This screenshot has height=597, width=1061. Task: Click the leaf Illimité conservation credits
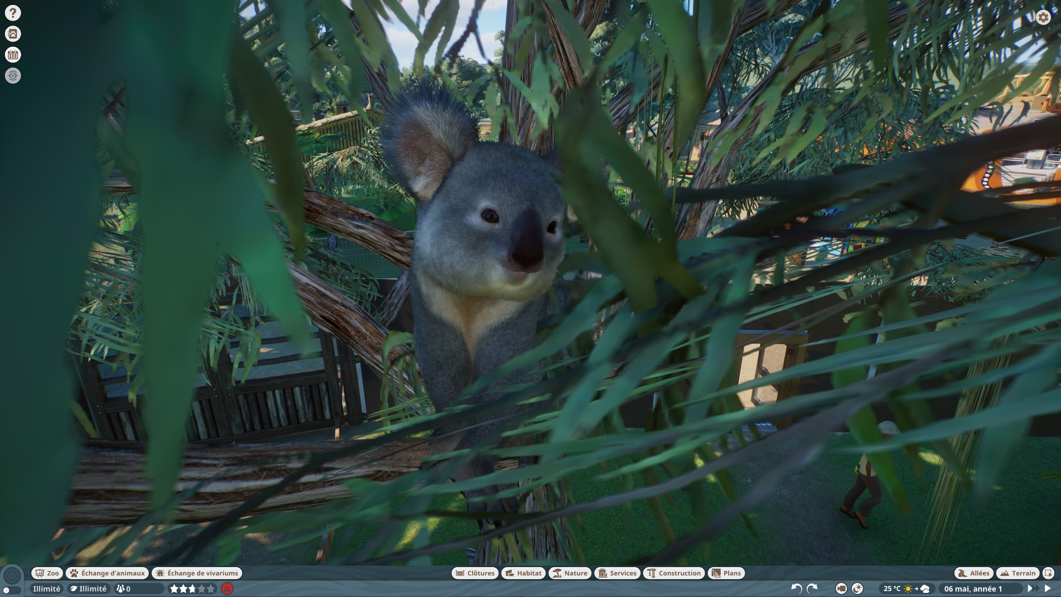89,589
